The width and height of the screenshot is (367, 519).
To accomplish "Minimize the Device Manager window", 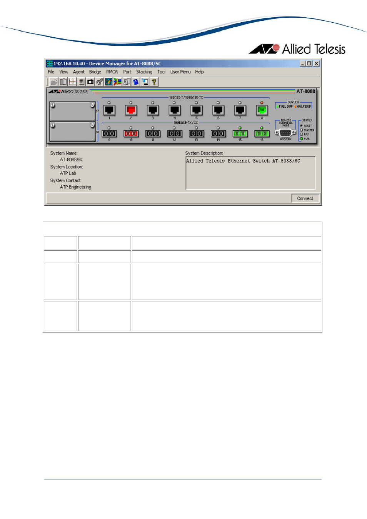I will pos(303,63).
